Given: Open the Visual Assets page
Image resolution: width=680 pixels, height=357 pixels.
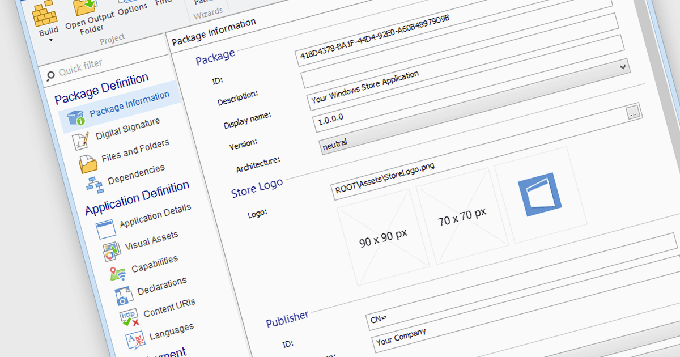Looking at the screenshot, I should tap(151, 240).
